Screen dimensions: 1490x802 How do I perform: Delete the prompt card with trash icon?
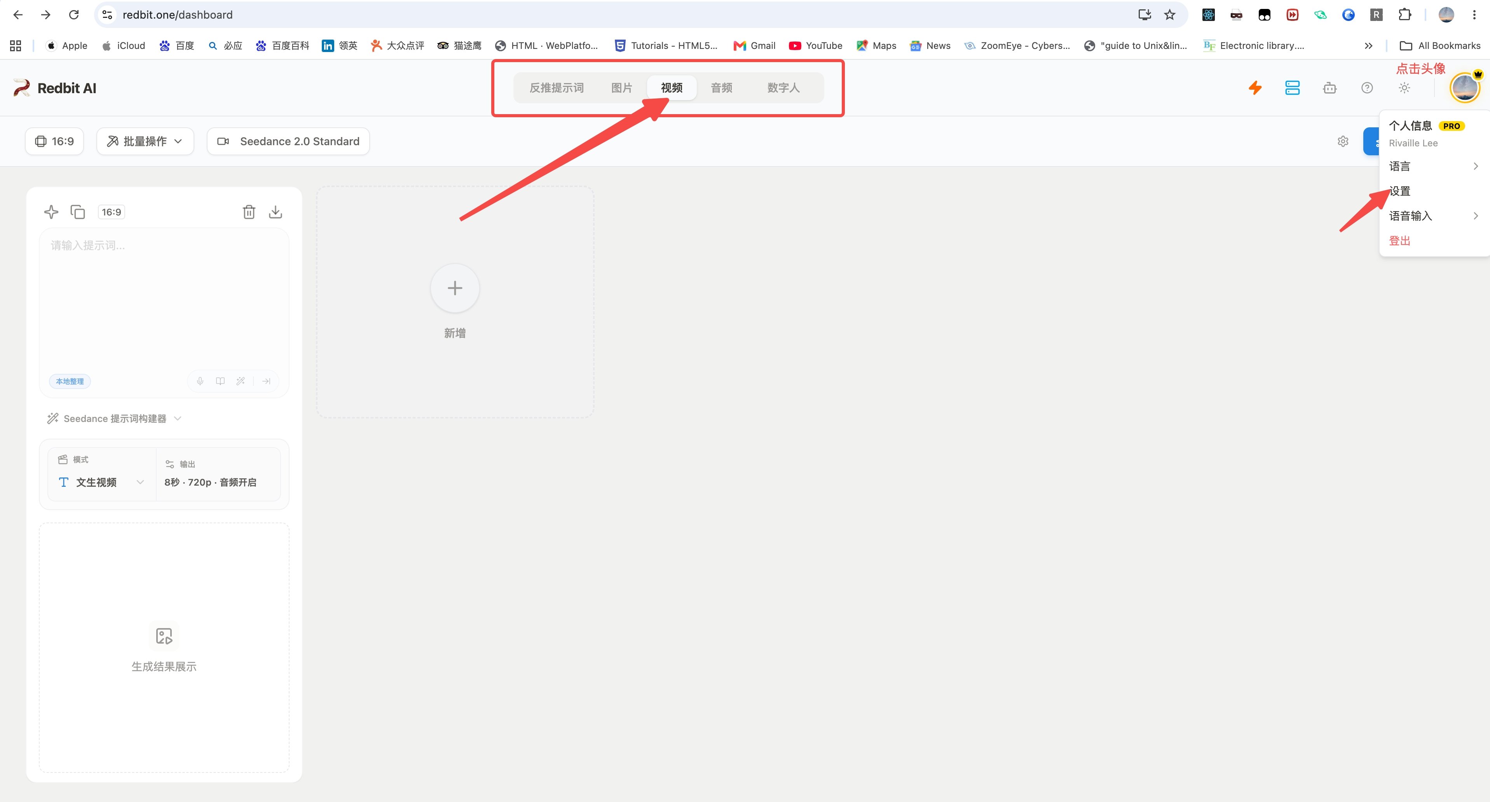(249, 212)
